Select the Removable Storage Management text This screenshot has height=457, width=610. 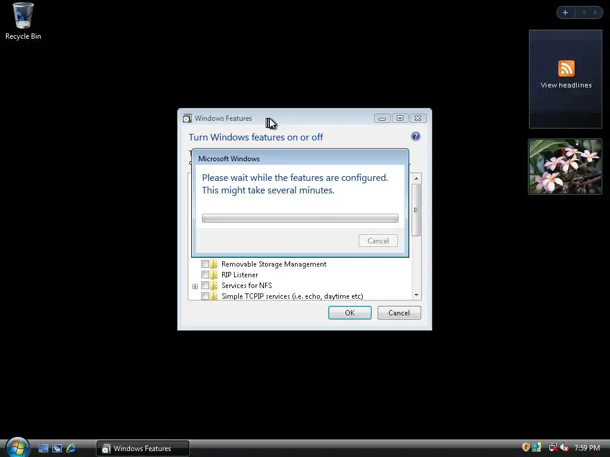pos(274,264)
